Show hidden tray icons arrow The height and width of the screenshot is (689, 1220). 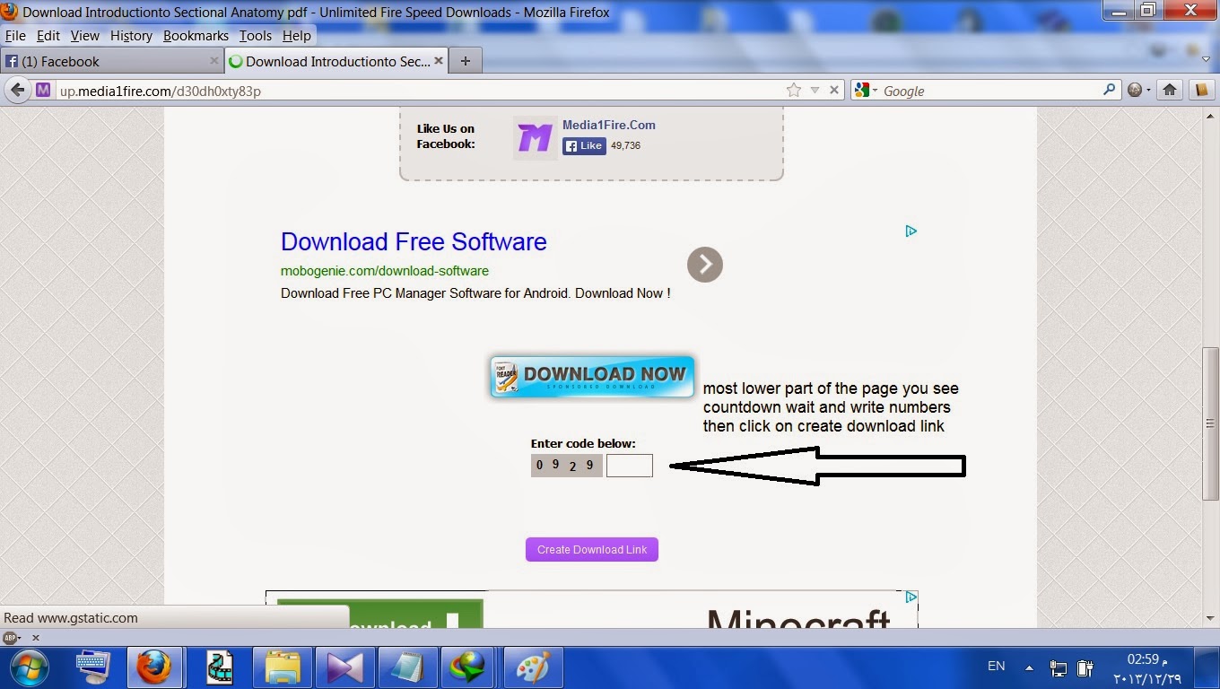pos(1029,667)
